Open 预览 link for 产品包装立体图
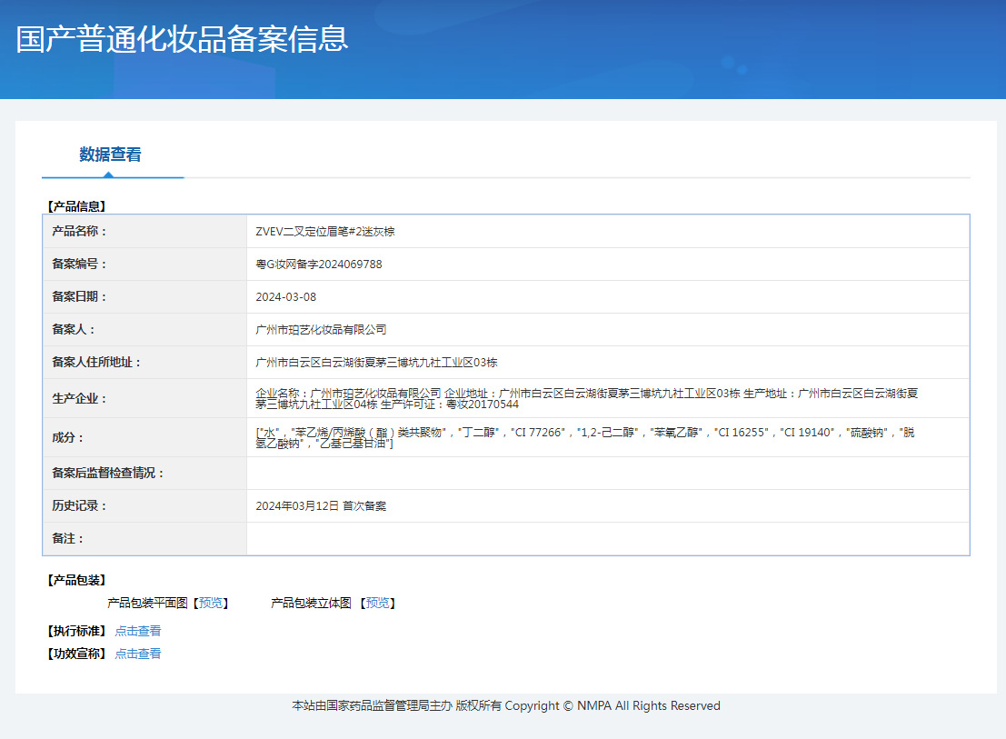The width and height of the screenshot is (1006, 739). 377,603
